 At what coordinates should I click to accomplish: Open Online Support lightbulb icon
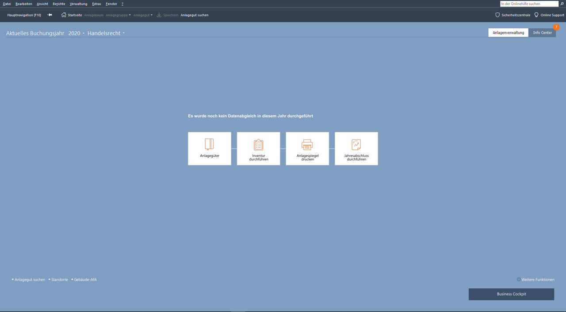536,15
